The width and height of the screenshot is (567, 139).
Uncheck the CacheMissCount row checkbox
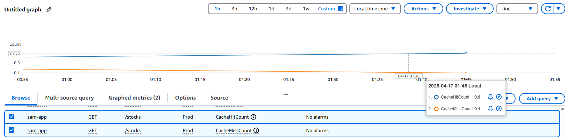point(11,130)
